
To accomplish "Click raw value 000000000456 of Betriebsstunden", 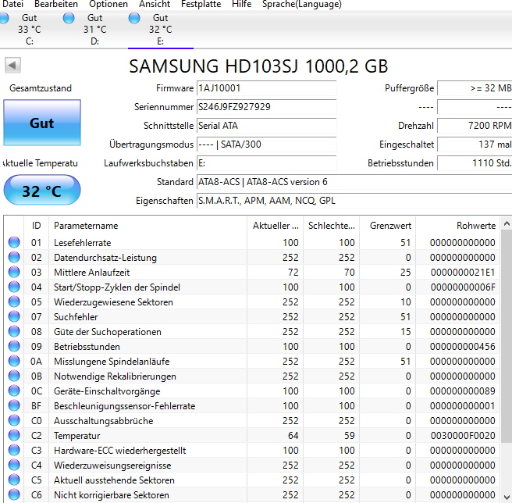I will 463,347.
